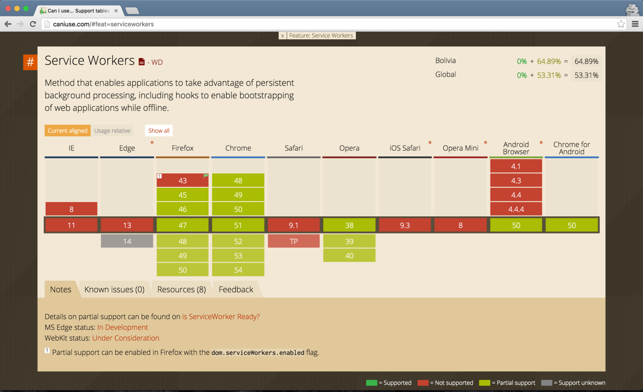
Task: Click the IE browser column header
Action: click(x=71, y=148)
